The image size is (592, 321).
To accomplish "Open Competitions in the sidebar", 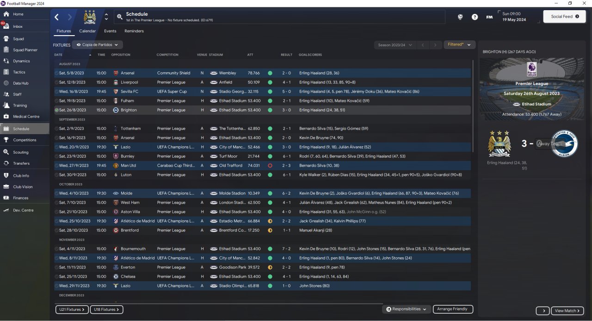I will pyautogui.click(x=25, y=140).
